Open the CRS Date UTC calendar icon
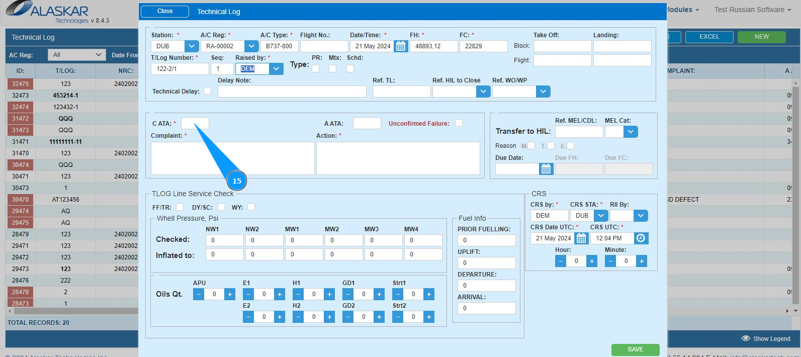801x357 pixels. coord(581,238)
